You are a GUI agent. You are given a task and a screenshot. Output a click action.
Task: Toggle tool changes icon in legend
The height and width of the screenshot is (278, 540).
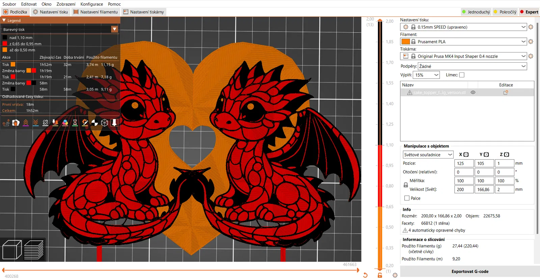pos(55,123)
